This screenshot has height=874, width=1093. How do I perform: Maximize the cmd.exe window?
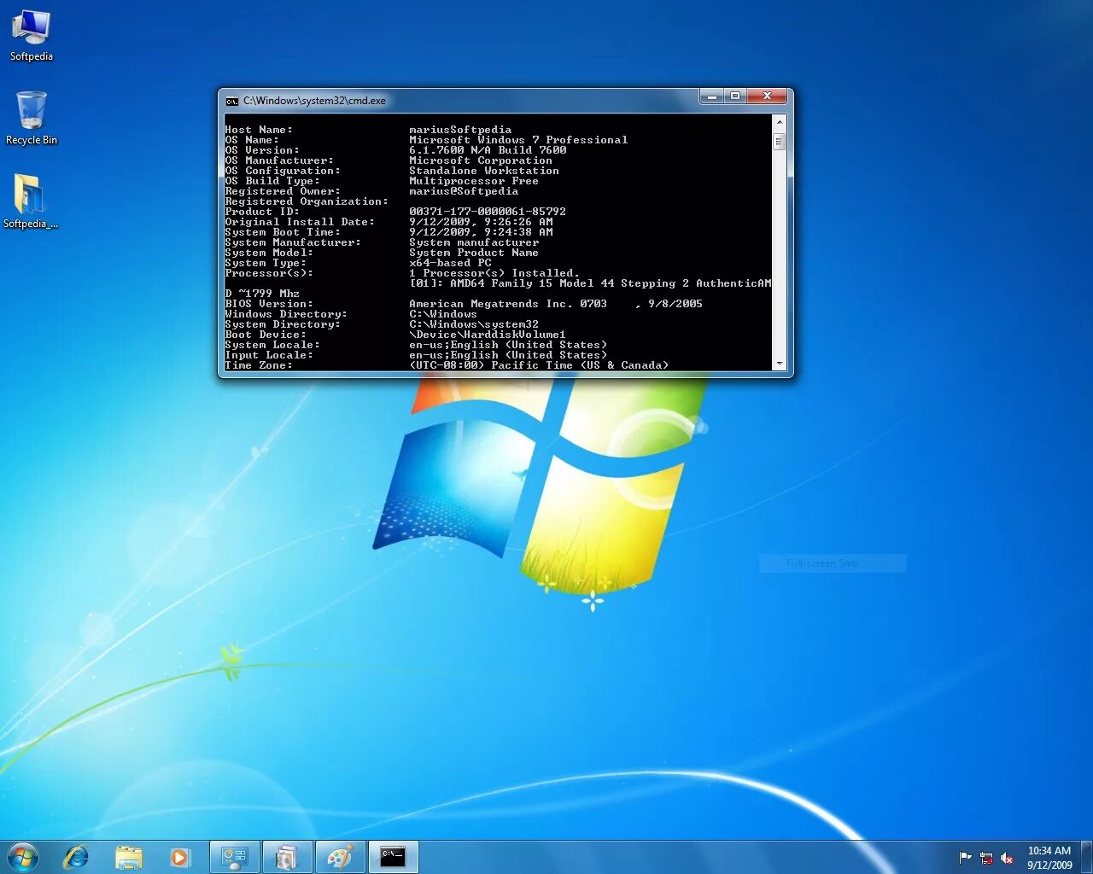[735, 96]
